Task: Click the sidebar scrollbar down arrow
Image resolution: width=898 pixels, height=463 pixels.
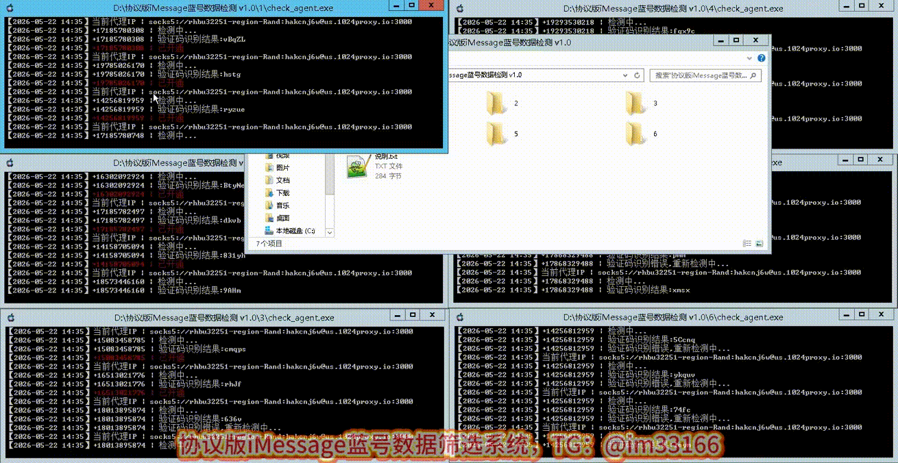Action: click(330, 233)
